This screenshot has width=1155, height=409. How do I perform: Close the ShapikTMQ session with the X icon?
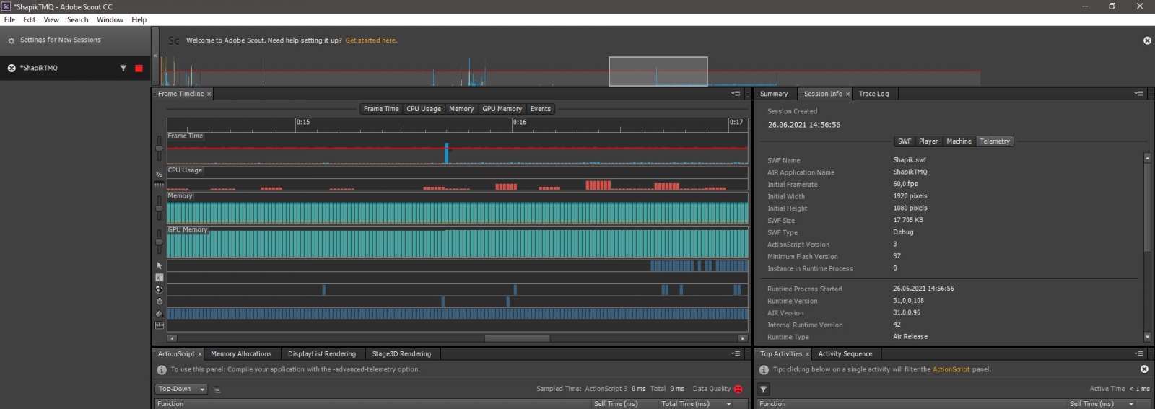tap(12, 69)
